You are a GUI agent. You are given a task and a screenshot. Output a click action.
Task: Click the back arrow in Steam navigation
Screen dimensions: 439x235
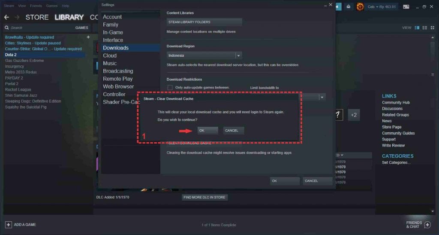(x=7, y=17)
